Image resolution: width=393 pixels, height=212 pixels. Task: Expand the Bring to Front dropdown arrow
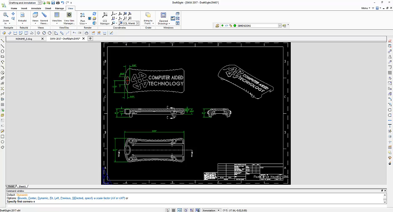(x=153, y=24)
